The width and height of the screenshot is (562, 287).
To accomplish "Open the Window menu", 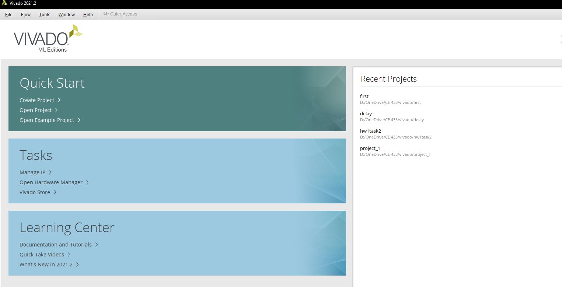I will pyautogui.click(x=67, y=15).
